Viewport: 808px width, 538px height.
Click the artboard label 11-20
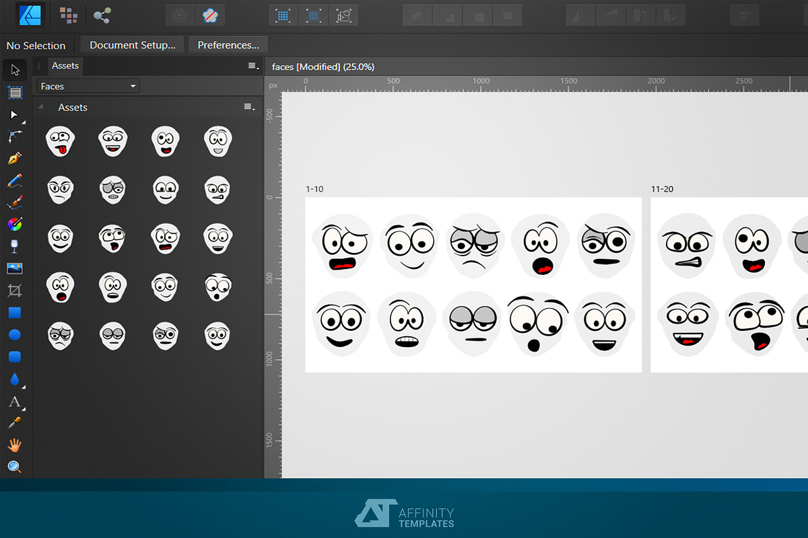(663, 189)
